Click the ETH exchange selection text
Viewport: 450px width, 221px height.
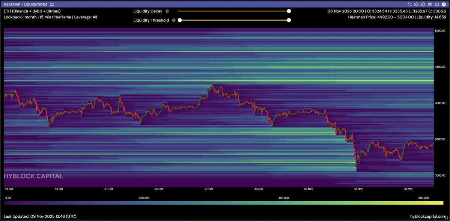click(x=32, y=11)
